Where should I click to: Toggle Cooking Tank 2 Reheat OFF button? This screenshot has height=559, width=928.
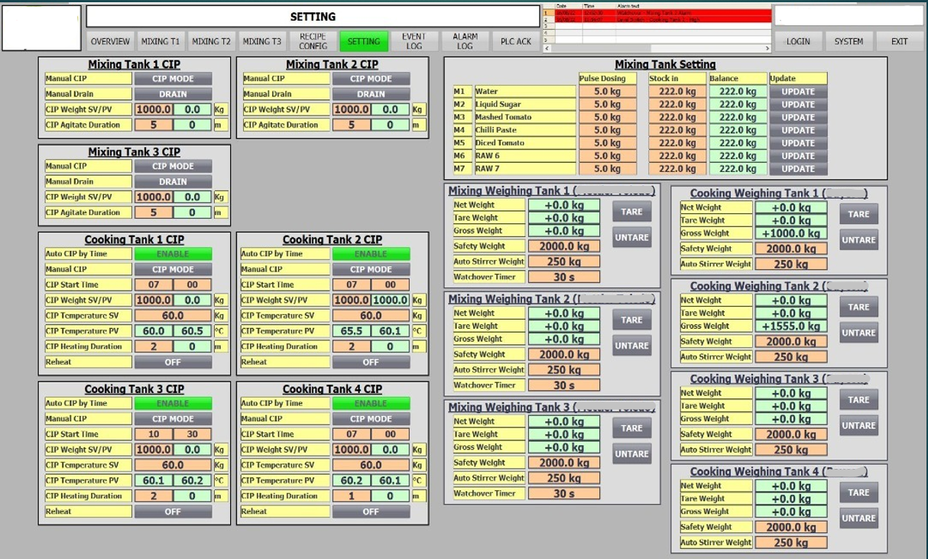coord(371,362)
